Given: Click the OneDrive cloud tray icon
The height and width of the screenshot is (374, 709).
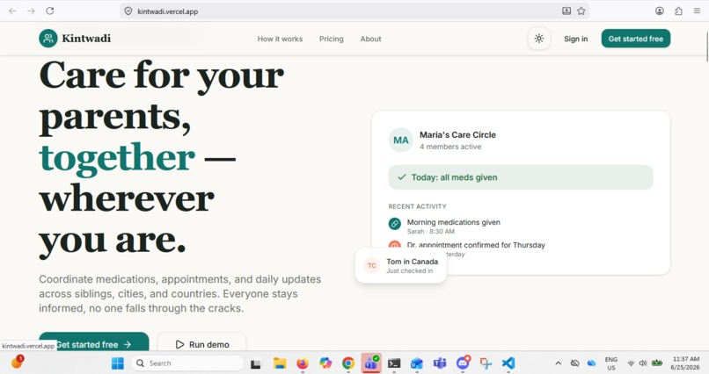Looking at the screenshot, I should (x=591, y=363).
